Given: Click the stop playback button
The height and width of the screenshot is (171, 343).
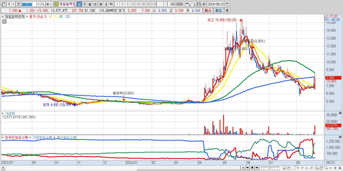Looking at the screenshot, I should 252,168.
